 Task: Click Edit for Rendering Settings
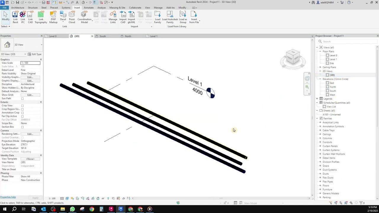(x=30, y=134)
